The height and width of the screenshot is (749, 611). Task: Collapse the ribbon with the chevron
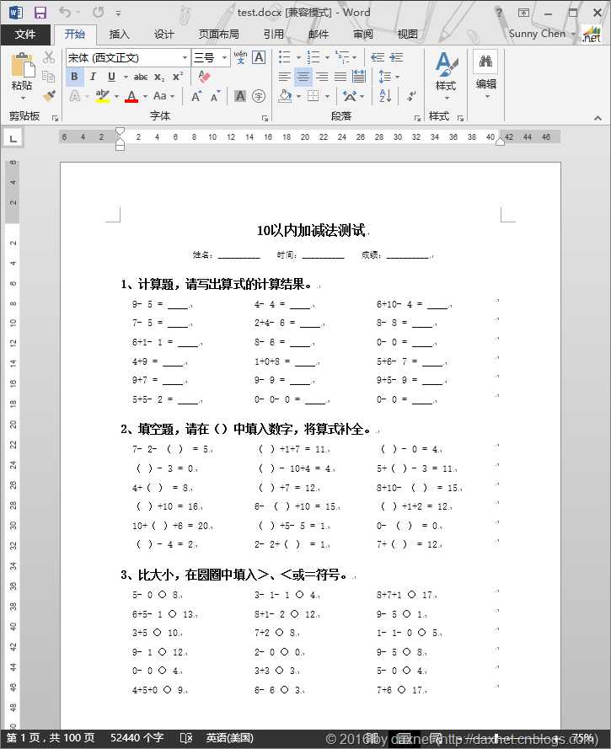point(598,117)
